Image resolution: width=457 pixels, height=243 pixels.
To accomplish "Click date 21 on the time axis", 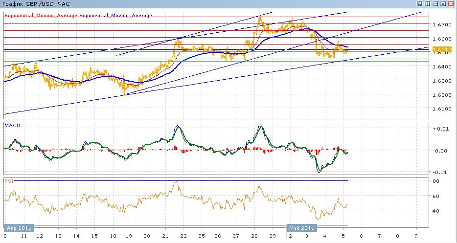I will (165, 236).
